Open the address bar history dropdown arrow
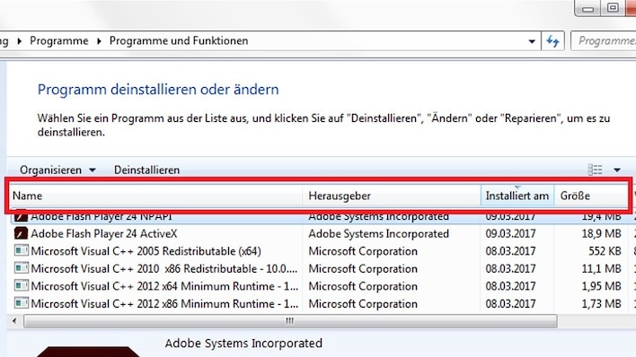 point(532,41)
